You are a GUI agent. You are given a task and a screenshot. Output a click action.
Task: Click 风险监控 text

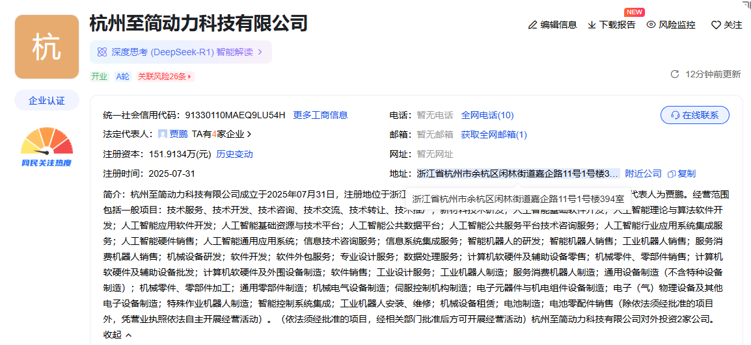click(677, 25)
